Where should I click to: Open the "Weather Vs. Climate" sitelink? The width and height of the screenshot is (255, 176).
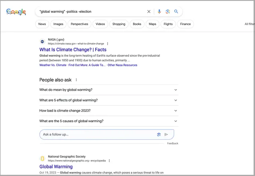click(x=53, y=65)
